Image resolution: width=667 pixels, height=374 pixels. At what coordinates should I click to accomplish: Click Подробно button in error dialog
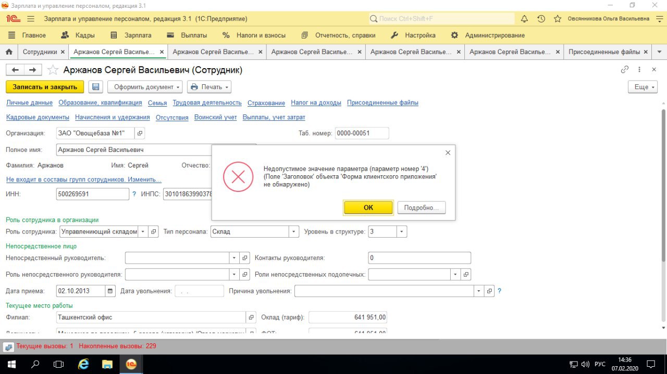click(422, 208)
